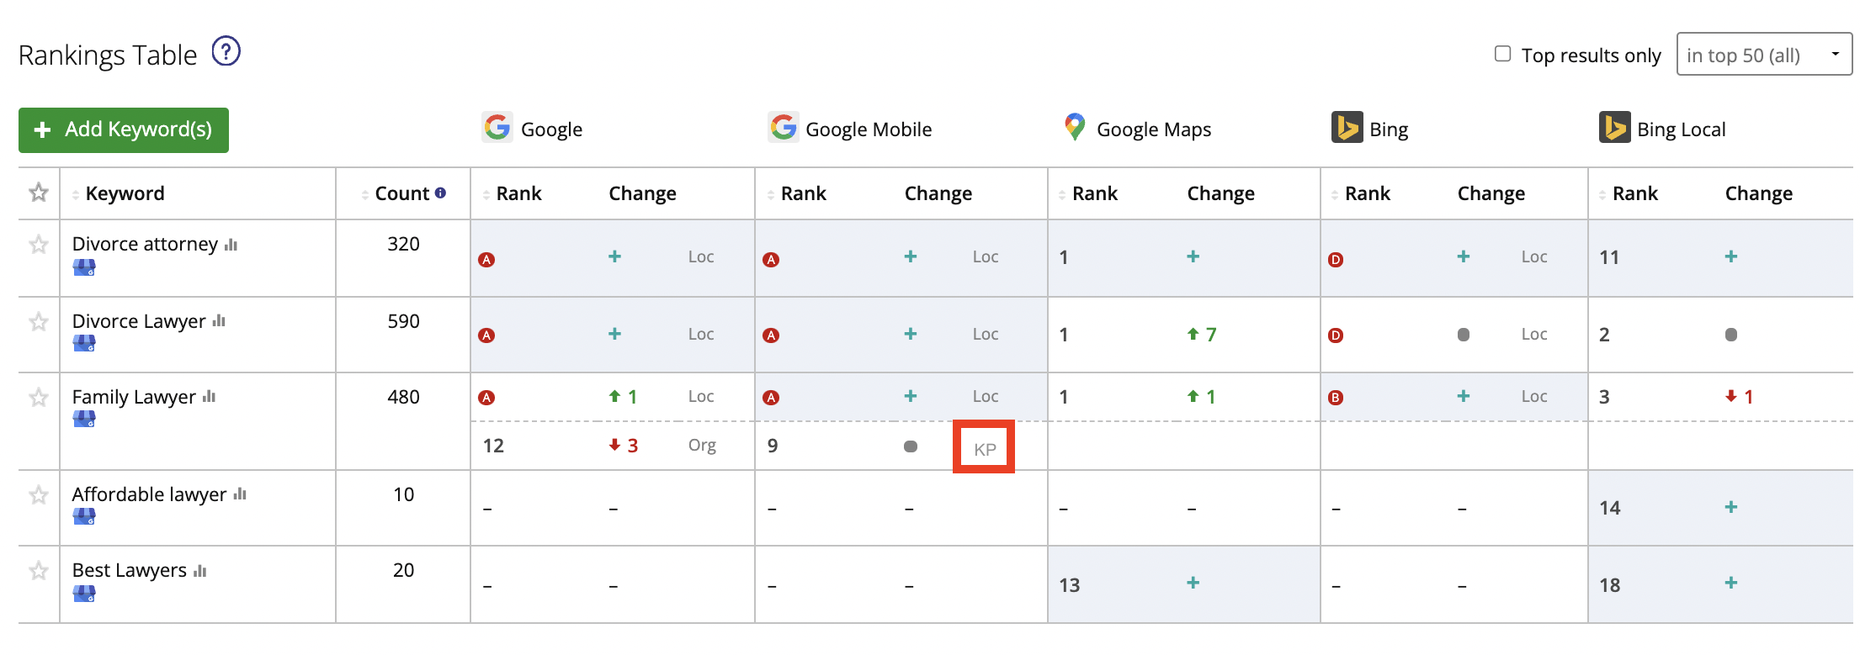
Task: Click the Google Mobile engine icon
Action: 784,128
